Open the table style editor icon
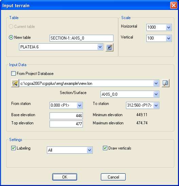The height and width of the screenshot is (186, 179). click(x=109, y=47)
